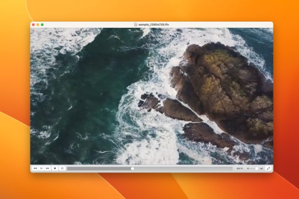This screenshot has width=299, height=199.
Task: Click the rewind button in VLC controls
Action: (35, 169)
